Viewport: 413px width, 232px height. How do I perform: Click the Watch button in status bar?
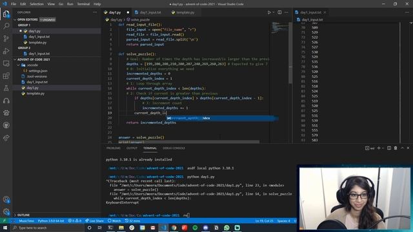[x=114, y=220]
